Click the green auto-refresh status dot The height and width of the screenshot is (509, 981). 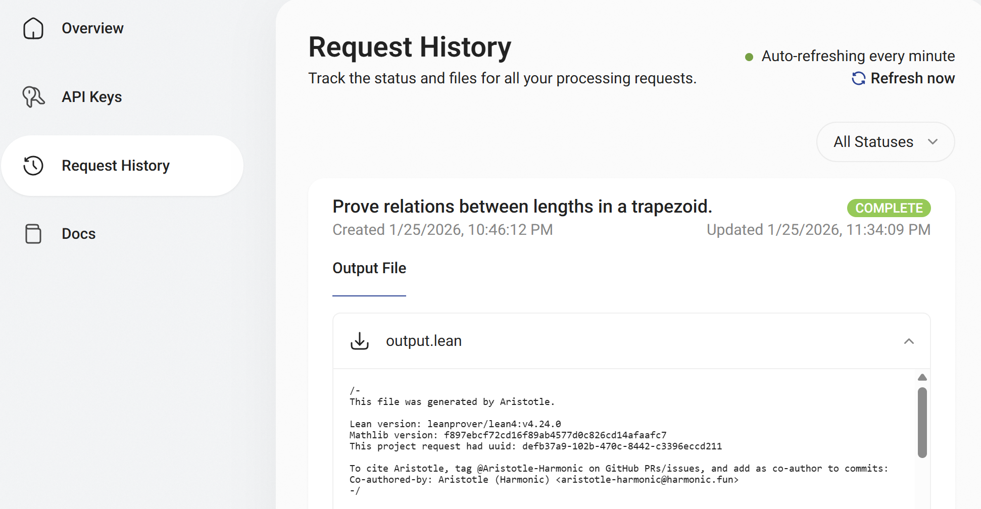point(749,57)
